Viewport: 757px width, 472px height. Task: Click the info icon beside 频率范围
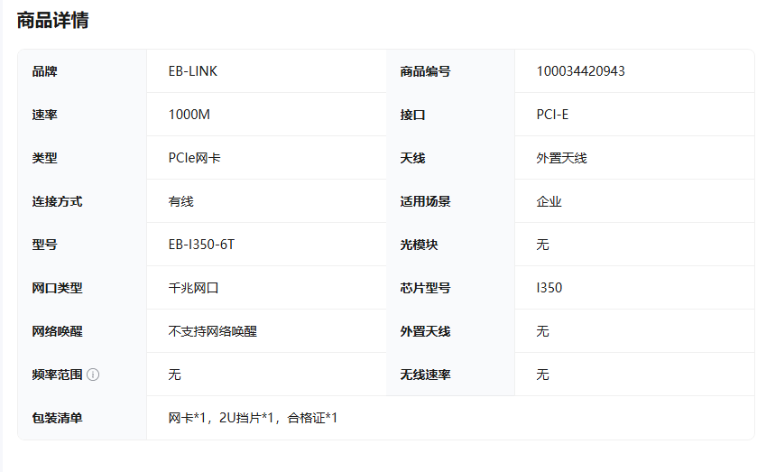tap(93, 375)
